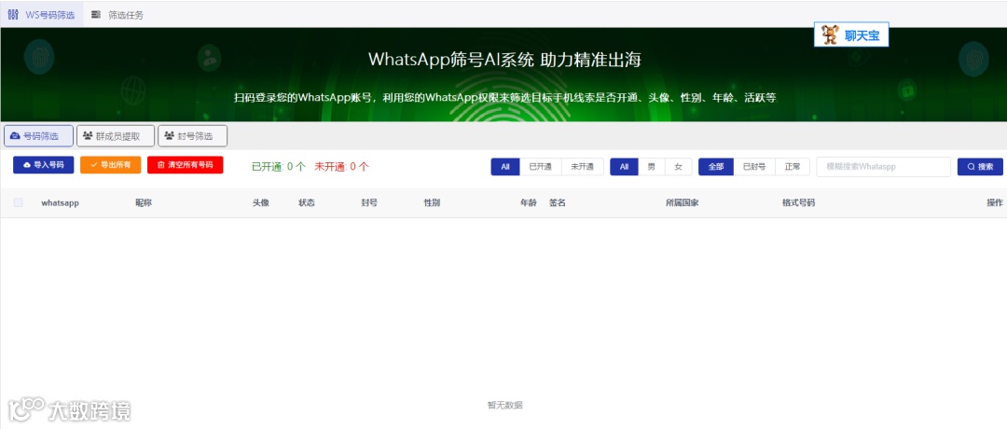
Task: Click the red 清空所有号码 button
Action: click(x=185, y=165)
